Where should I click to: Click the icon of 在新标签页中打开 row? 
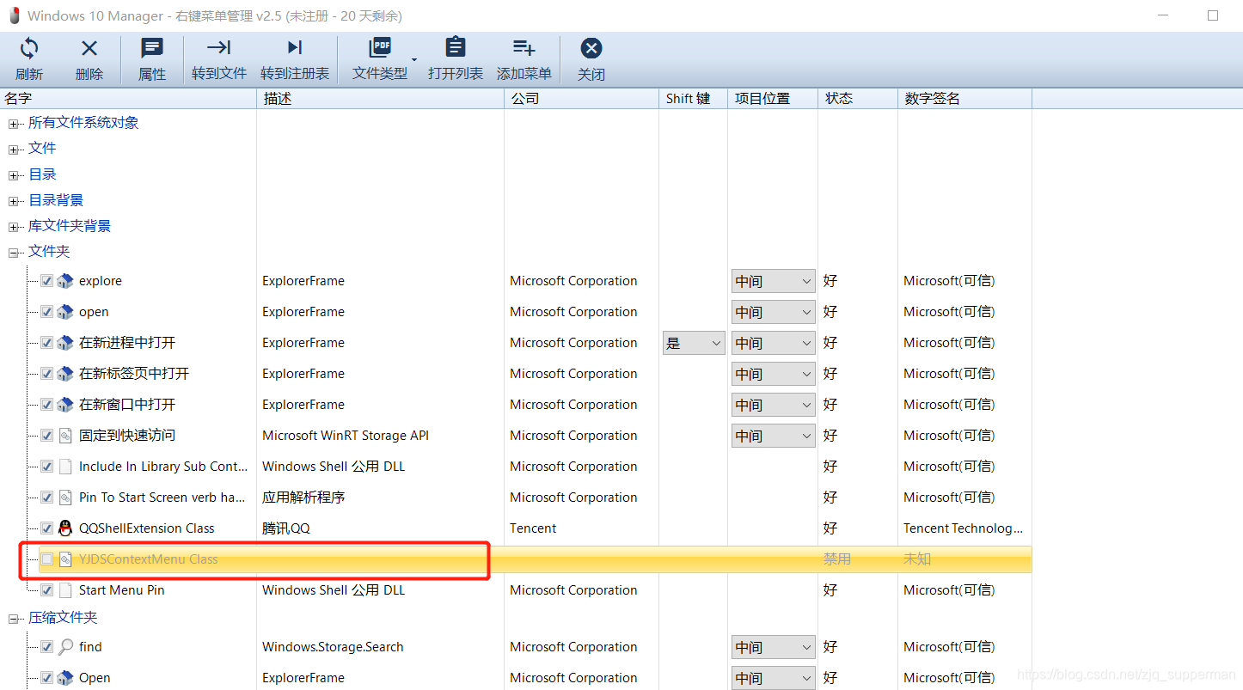65,374
